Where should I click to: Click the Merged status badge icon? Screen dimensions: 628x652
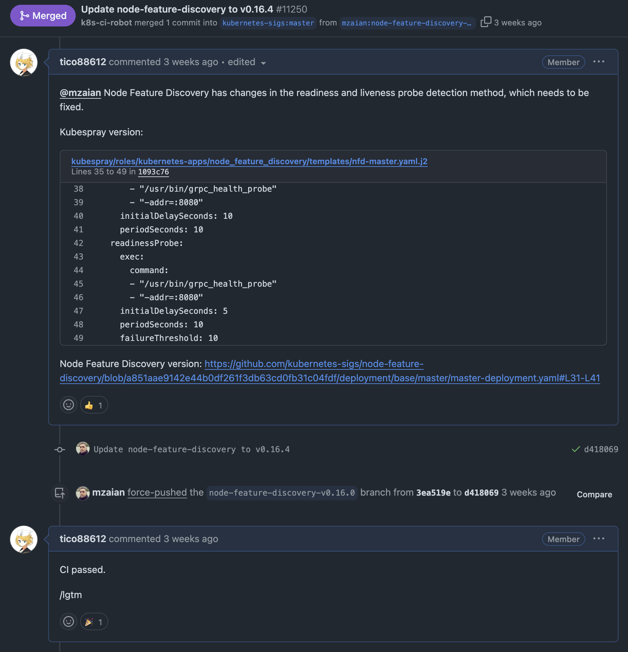pos(24,15)
